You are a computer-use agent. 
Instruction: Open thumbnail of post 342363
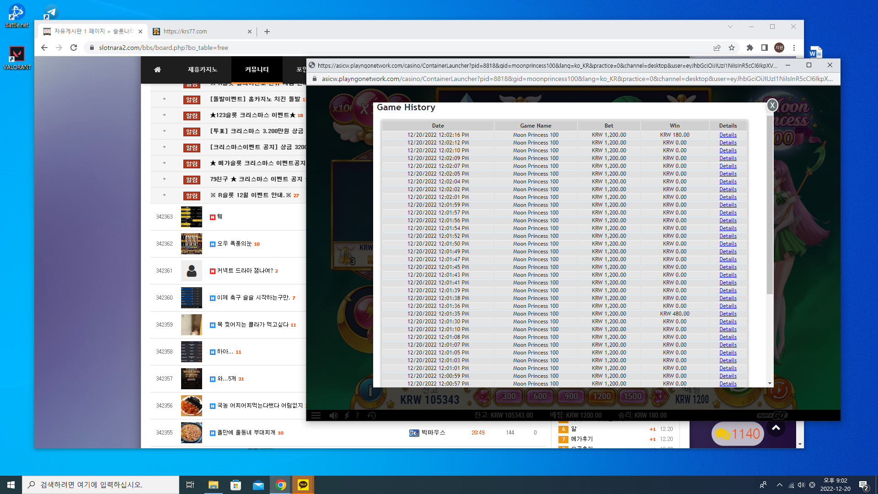[192, 217]
